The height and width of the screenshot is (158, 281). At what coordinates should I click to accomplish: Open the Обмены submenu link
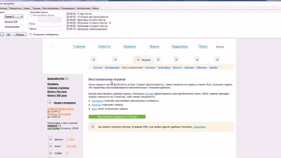click(x=202, y=67)
